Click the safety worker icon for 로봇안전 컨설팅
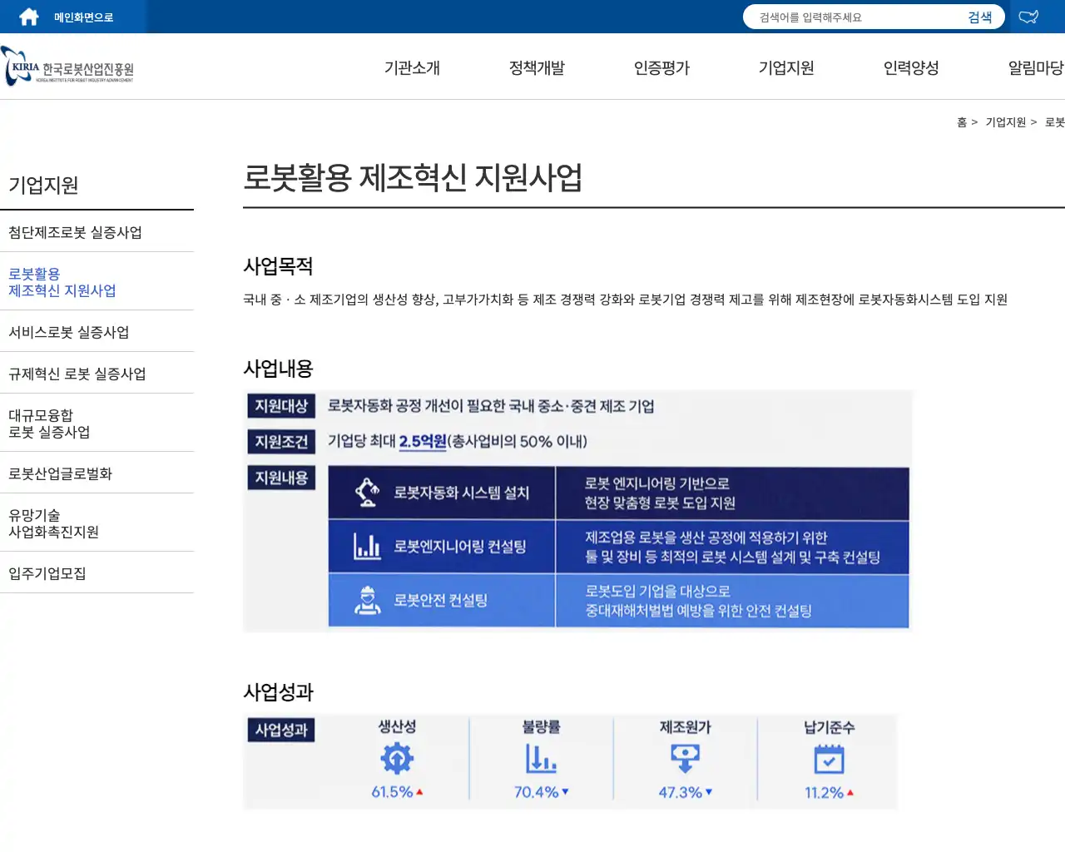The image size is (1065, 852). tap(367, 600)
